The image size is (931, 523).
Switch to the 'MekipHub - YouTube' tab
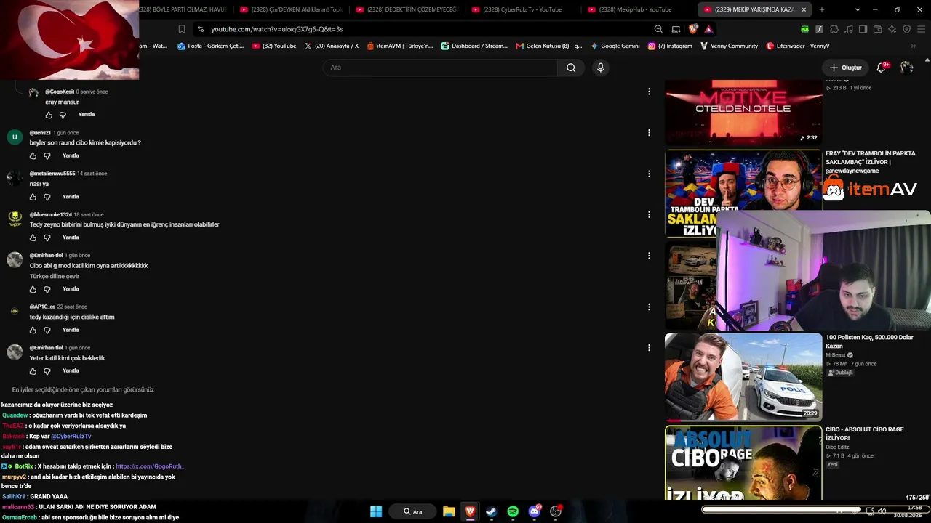coord(633,9)
